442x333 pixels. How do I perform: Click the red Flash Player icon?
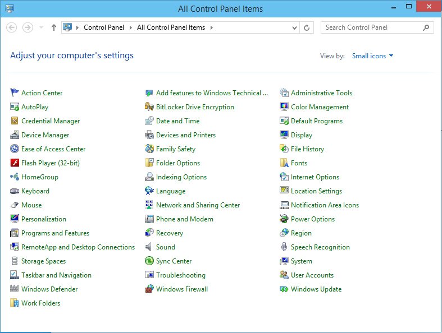(15, 163)
